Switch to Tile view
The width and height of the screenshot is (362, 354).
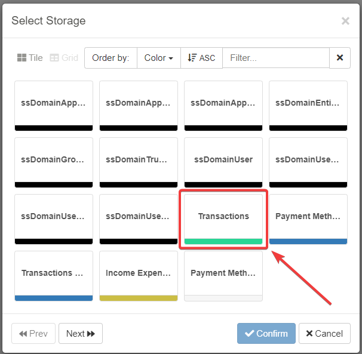pos(30,58)
